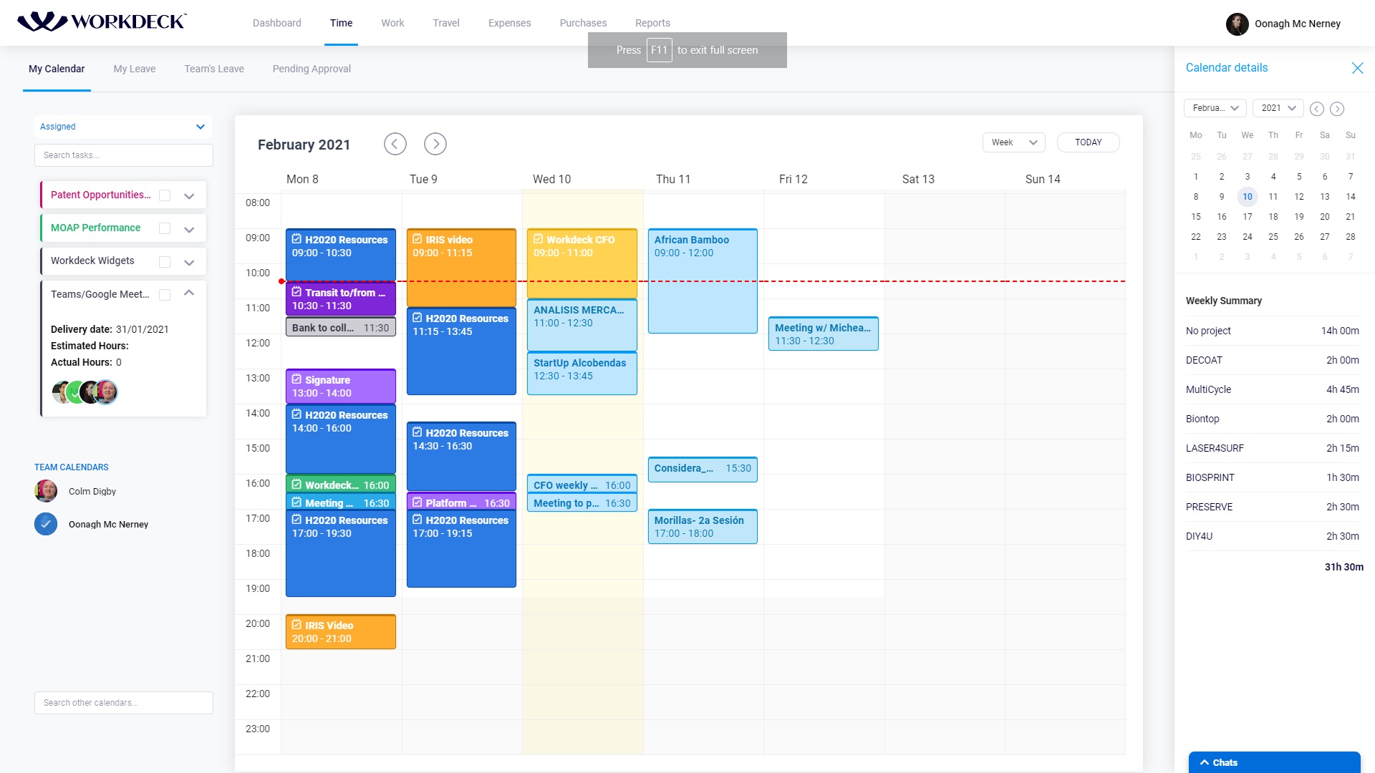Image resolution: width=1375 pixels, height=773 pixels.
Task: Open the Assigned filter dropdown
Action: click(x=123, y=127)
